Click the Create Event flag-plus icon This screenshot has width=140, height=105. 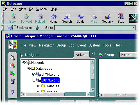coord(13,66)
